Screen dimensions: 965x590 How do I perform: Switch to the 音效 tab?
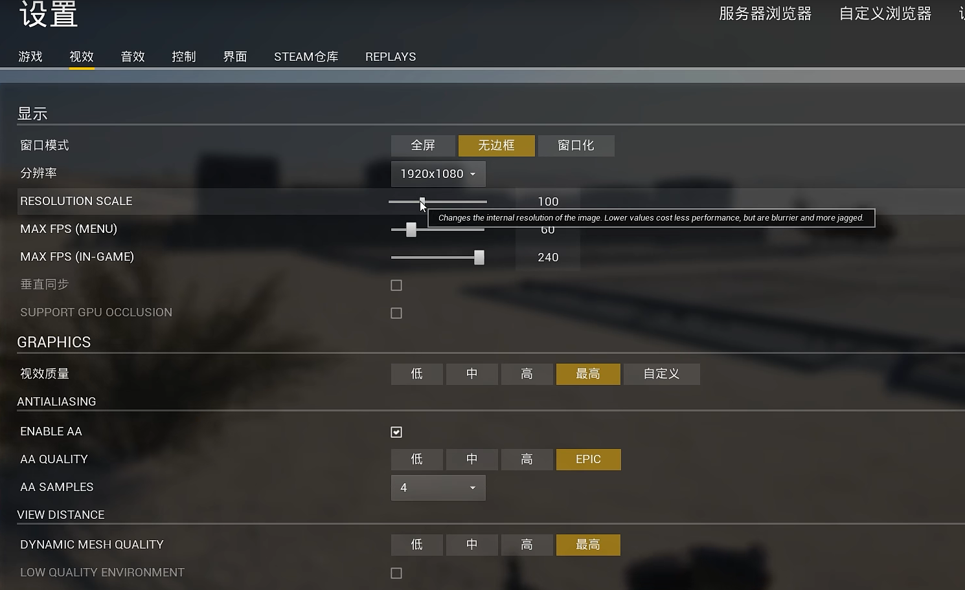[x=133, y=57]
